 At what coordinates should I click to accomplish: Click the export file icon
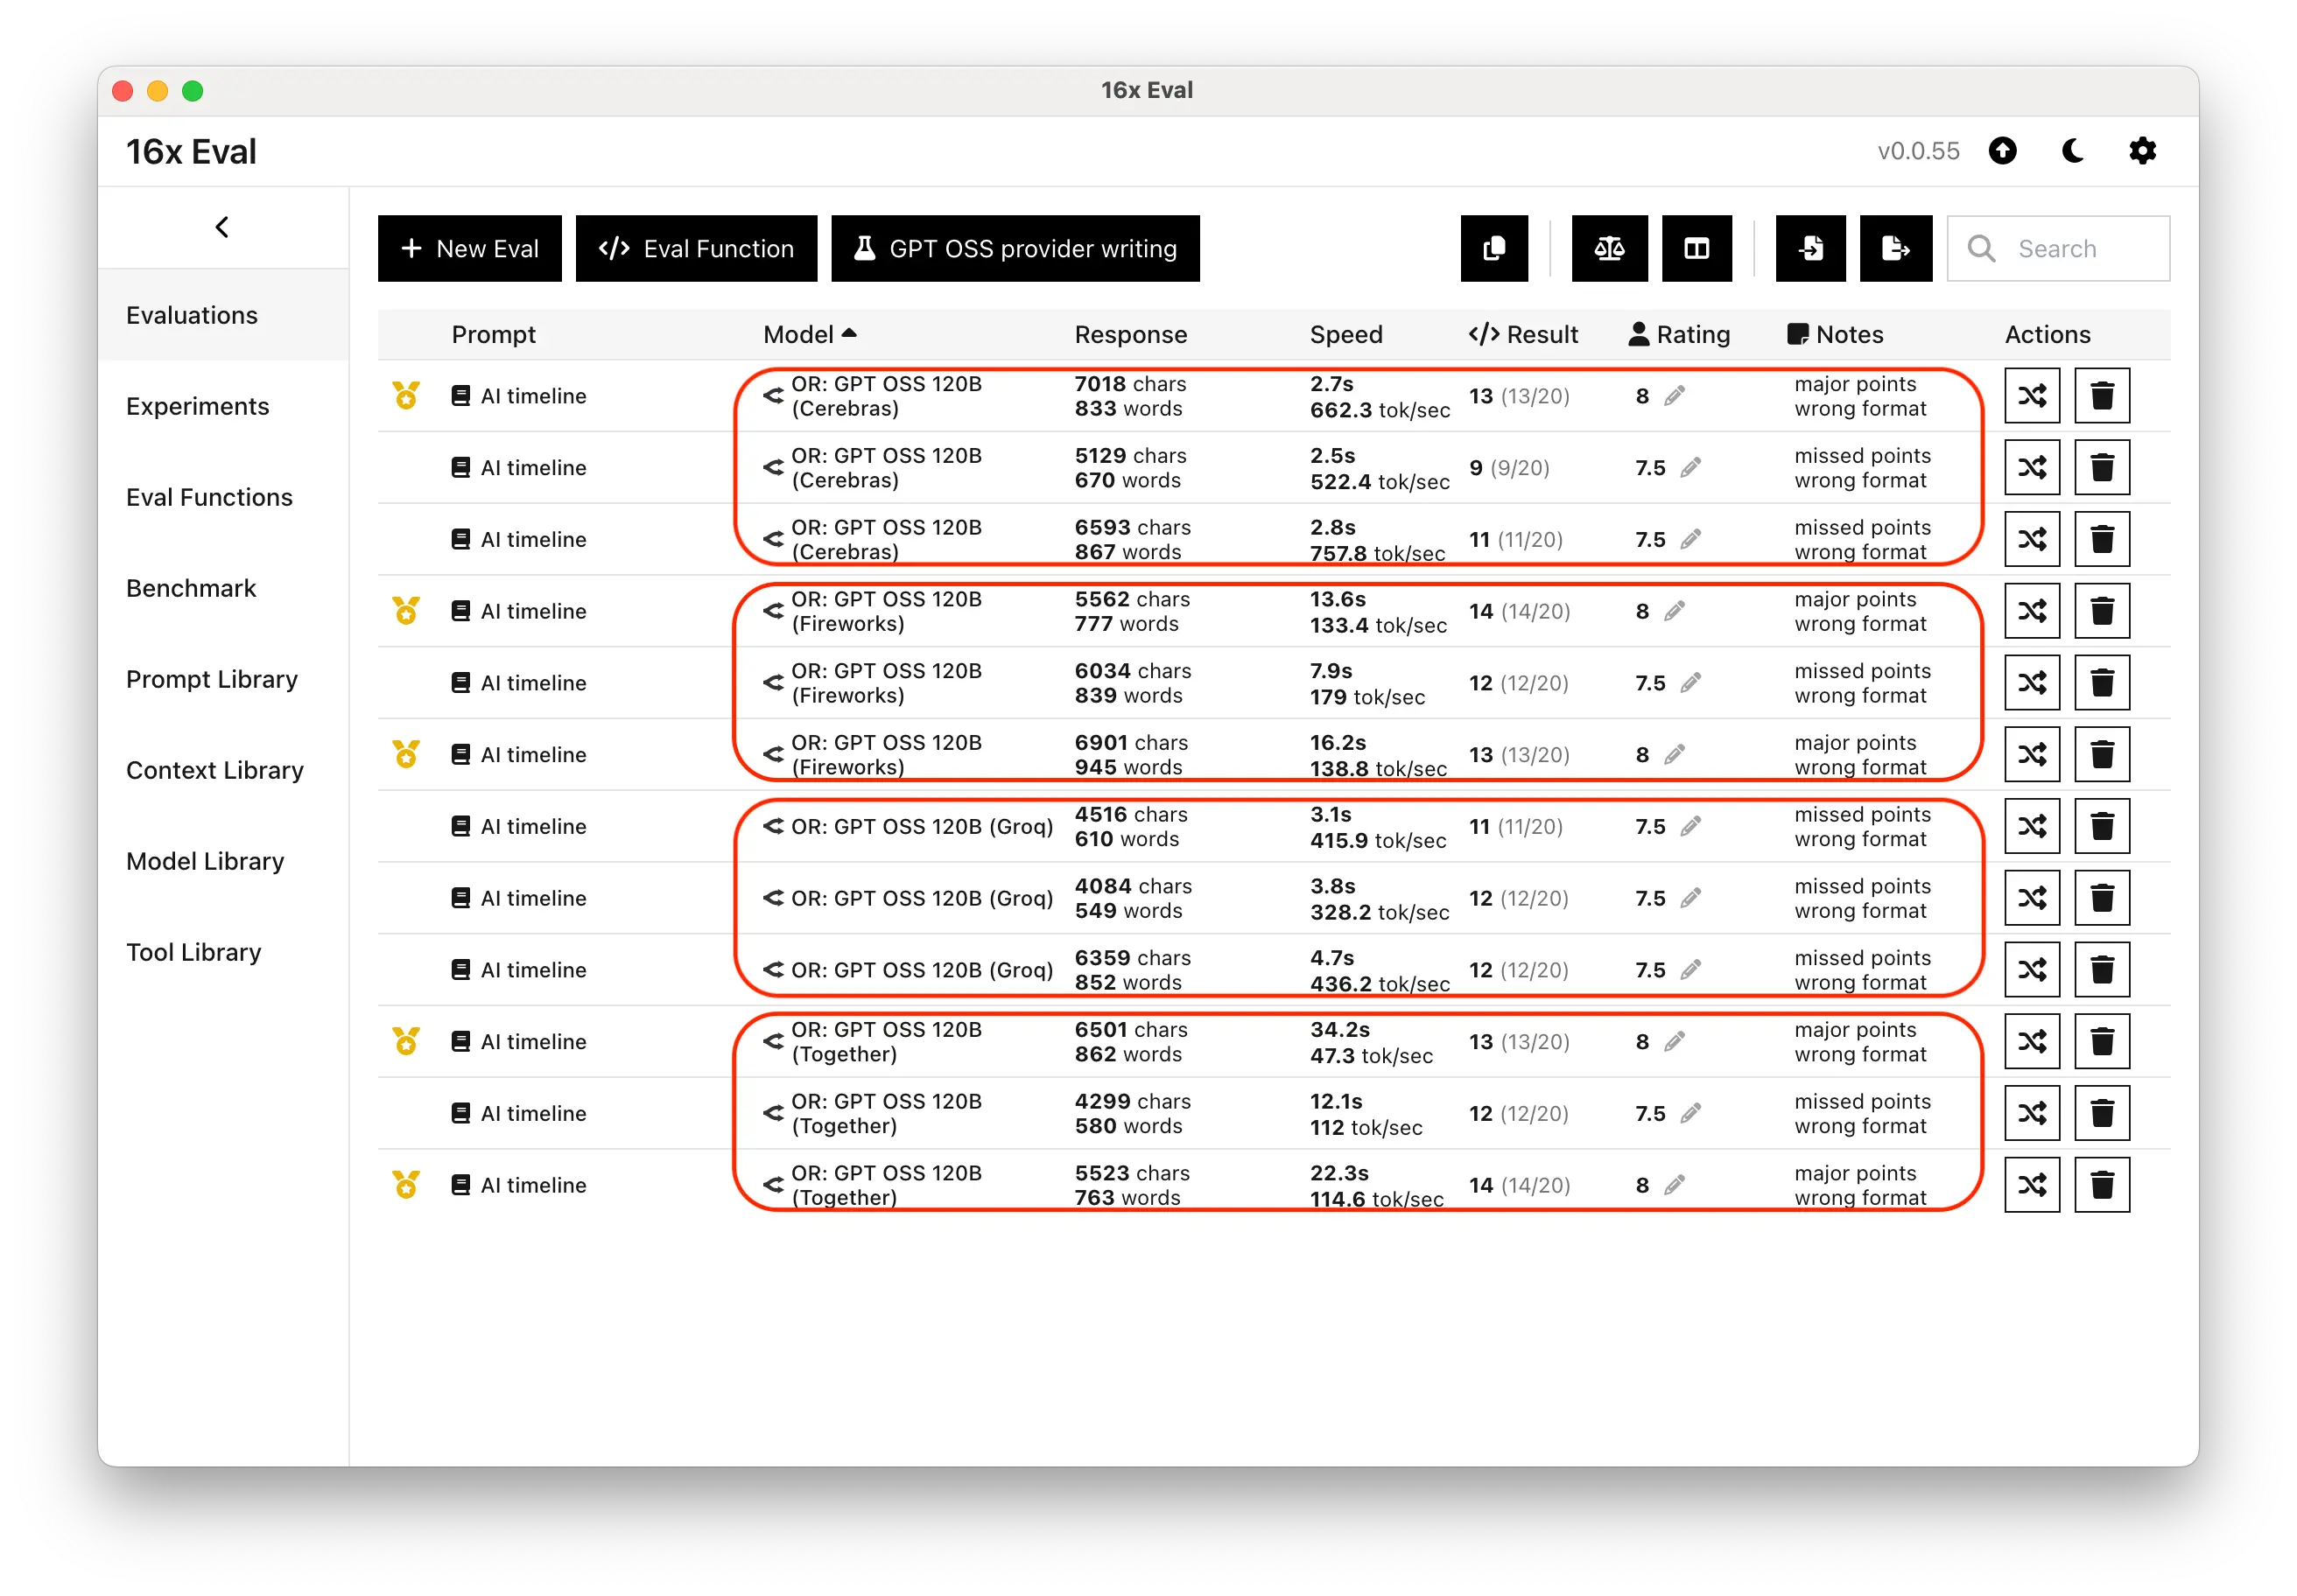[1896, 248]
